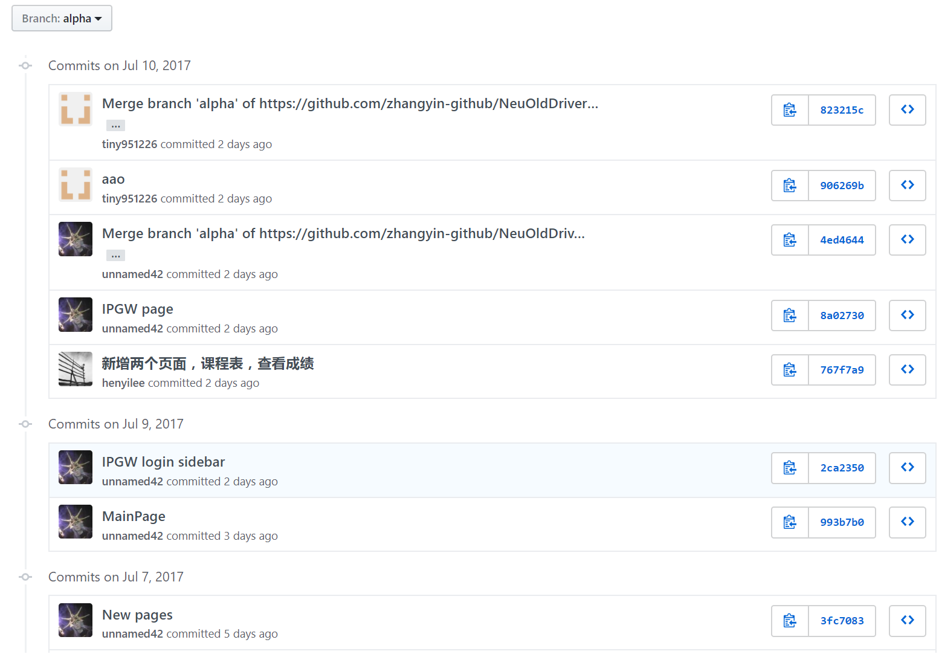The width and height of the screenshot is (939, 657).
Task: Browse repository at commit 8a02730
Action: (908, 316)
